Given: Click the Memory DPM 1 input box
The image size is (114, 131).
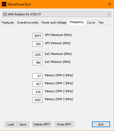Looking at the screenshot, I should tap(38, 84).
